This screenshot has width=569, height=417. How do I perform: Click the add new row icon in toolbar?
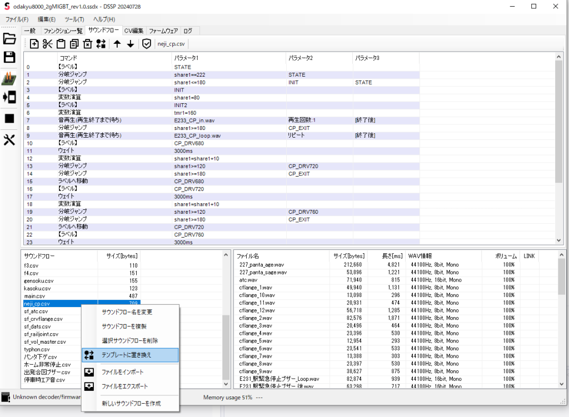(x=34, y=44)
